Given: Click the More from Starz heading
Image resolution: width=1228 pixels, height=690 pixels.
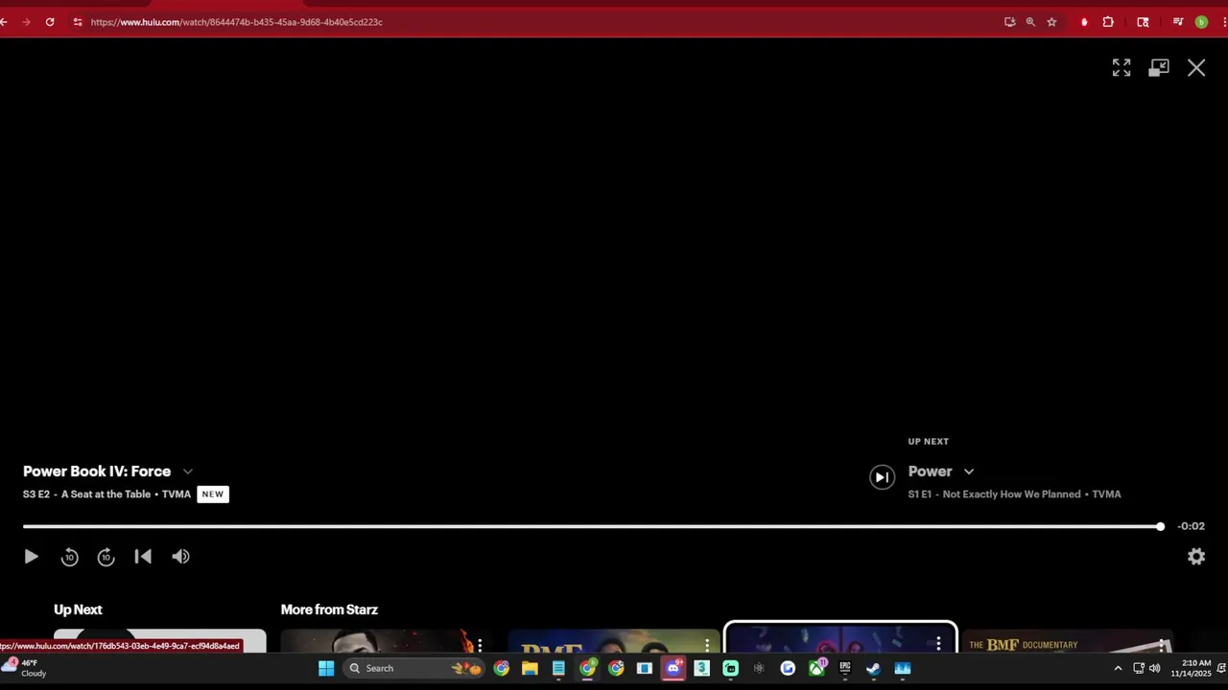Looking at the screenshot, I should point(329,609).
